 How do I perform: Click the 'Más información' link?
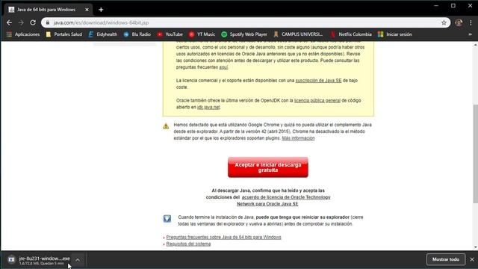coord(298,138)
